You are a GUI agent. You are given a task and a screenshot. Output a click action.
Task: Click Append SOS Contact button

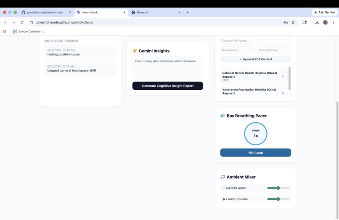[x=256, y=59]
